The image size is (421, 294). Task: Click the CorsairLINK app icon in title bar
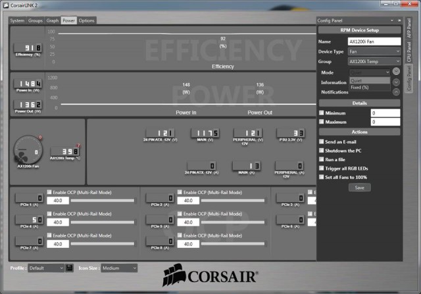6,5
